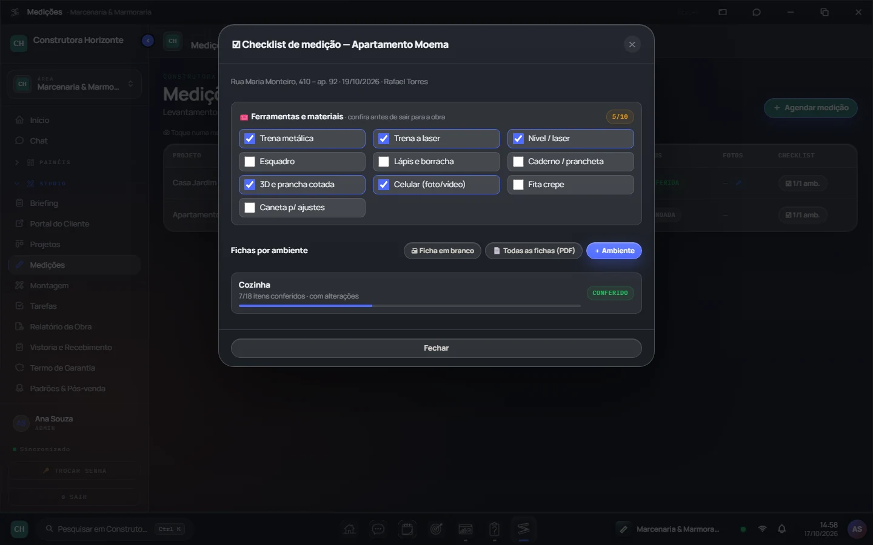Collapse the Studio section in the sidebar

tap(75, 183)
